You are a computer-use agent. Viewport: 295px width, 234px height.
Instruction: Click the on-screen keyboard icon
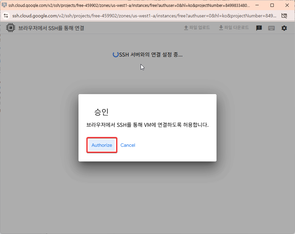tap(271, 28)
